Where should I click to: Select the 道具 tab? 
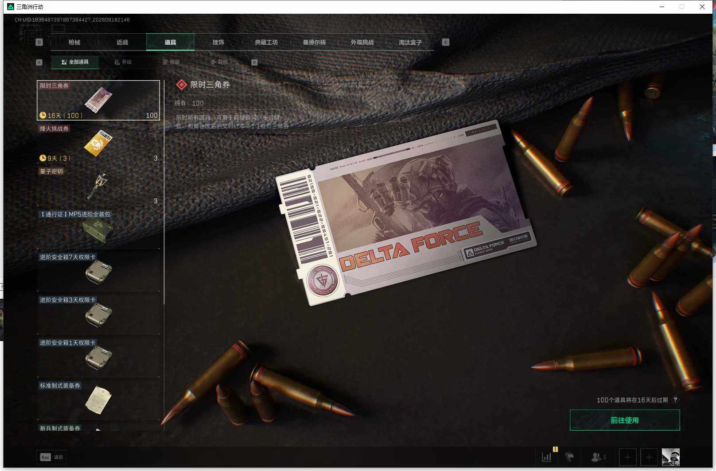coord(170,42)
